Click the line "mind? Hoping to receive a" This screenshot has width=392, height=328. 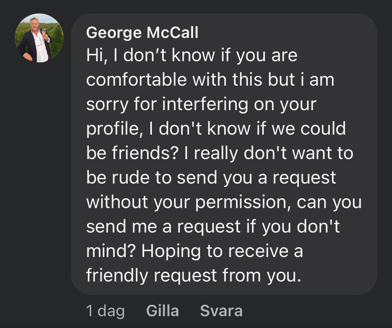point(194,251)
